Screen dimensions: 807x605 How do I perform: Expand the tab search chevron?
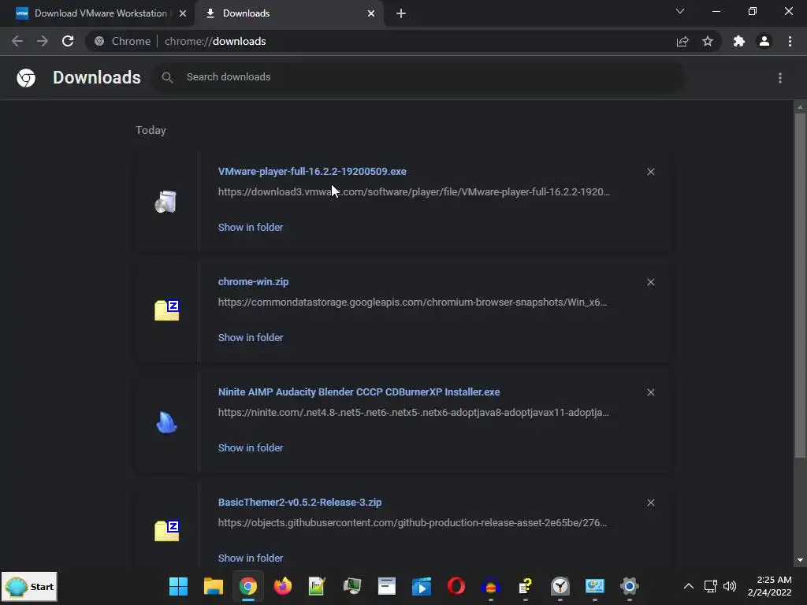tap(680, 11)
